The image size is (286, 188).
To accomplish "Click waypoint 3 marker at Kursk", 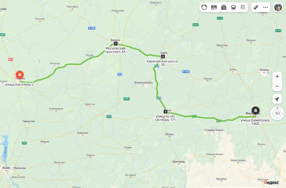I will [x=166, y=111].
